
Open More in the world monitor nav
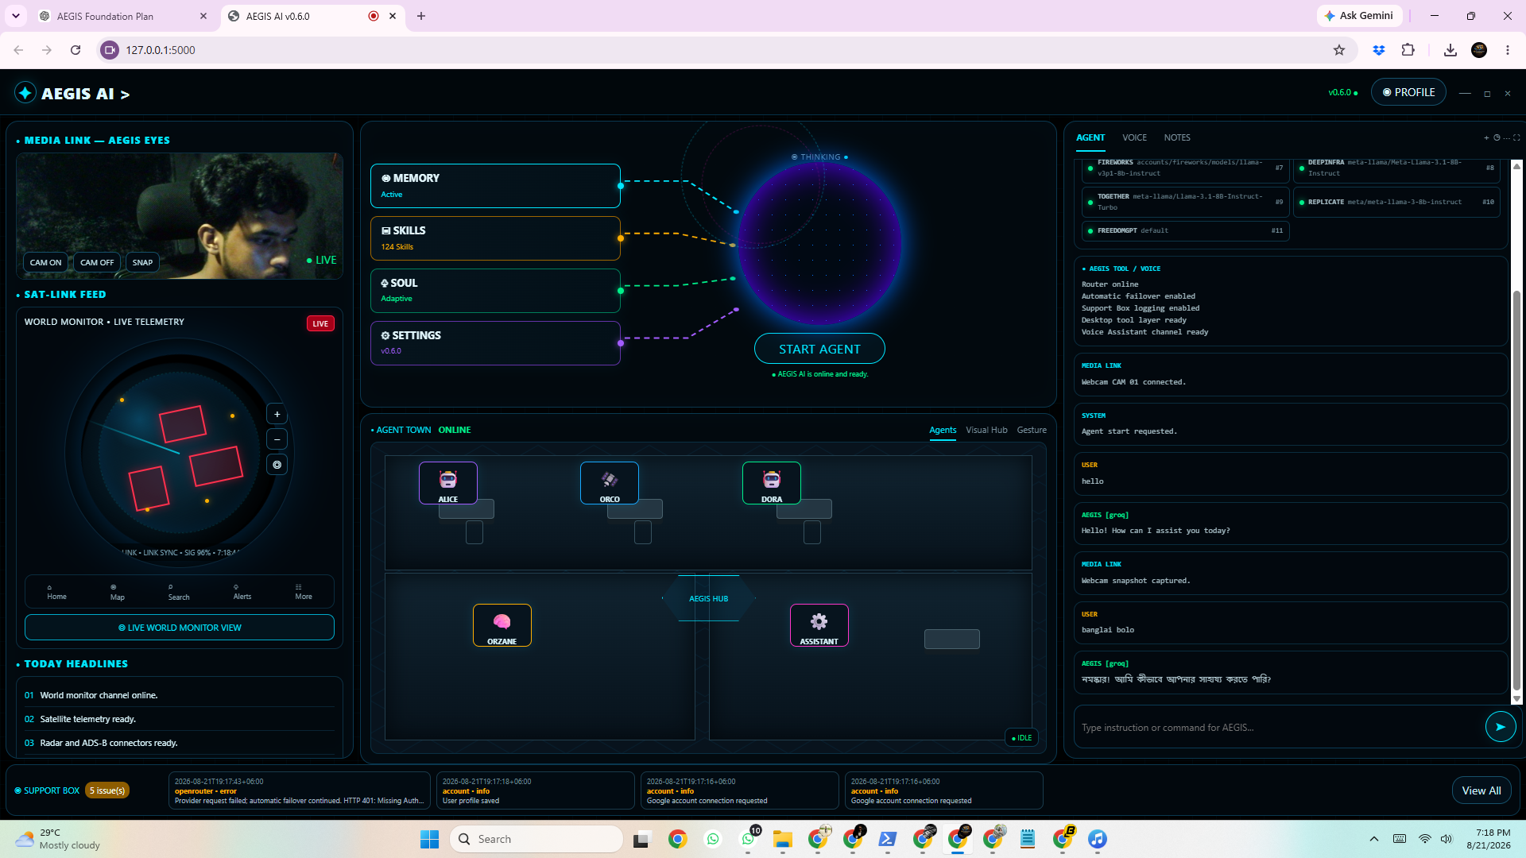point(303,592)
